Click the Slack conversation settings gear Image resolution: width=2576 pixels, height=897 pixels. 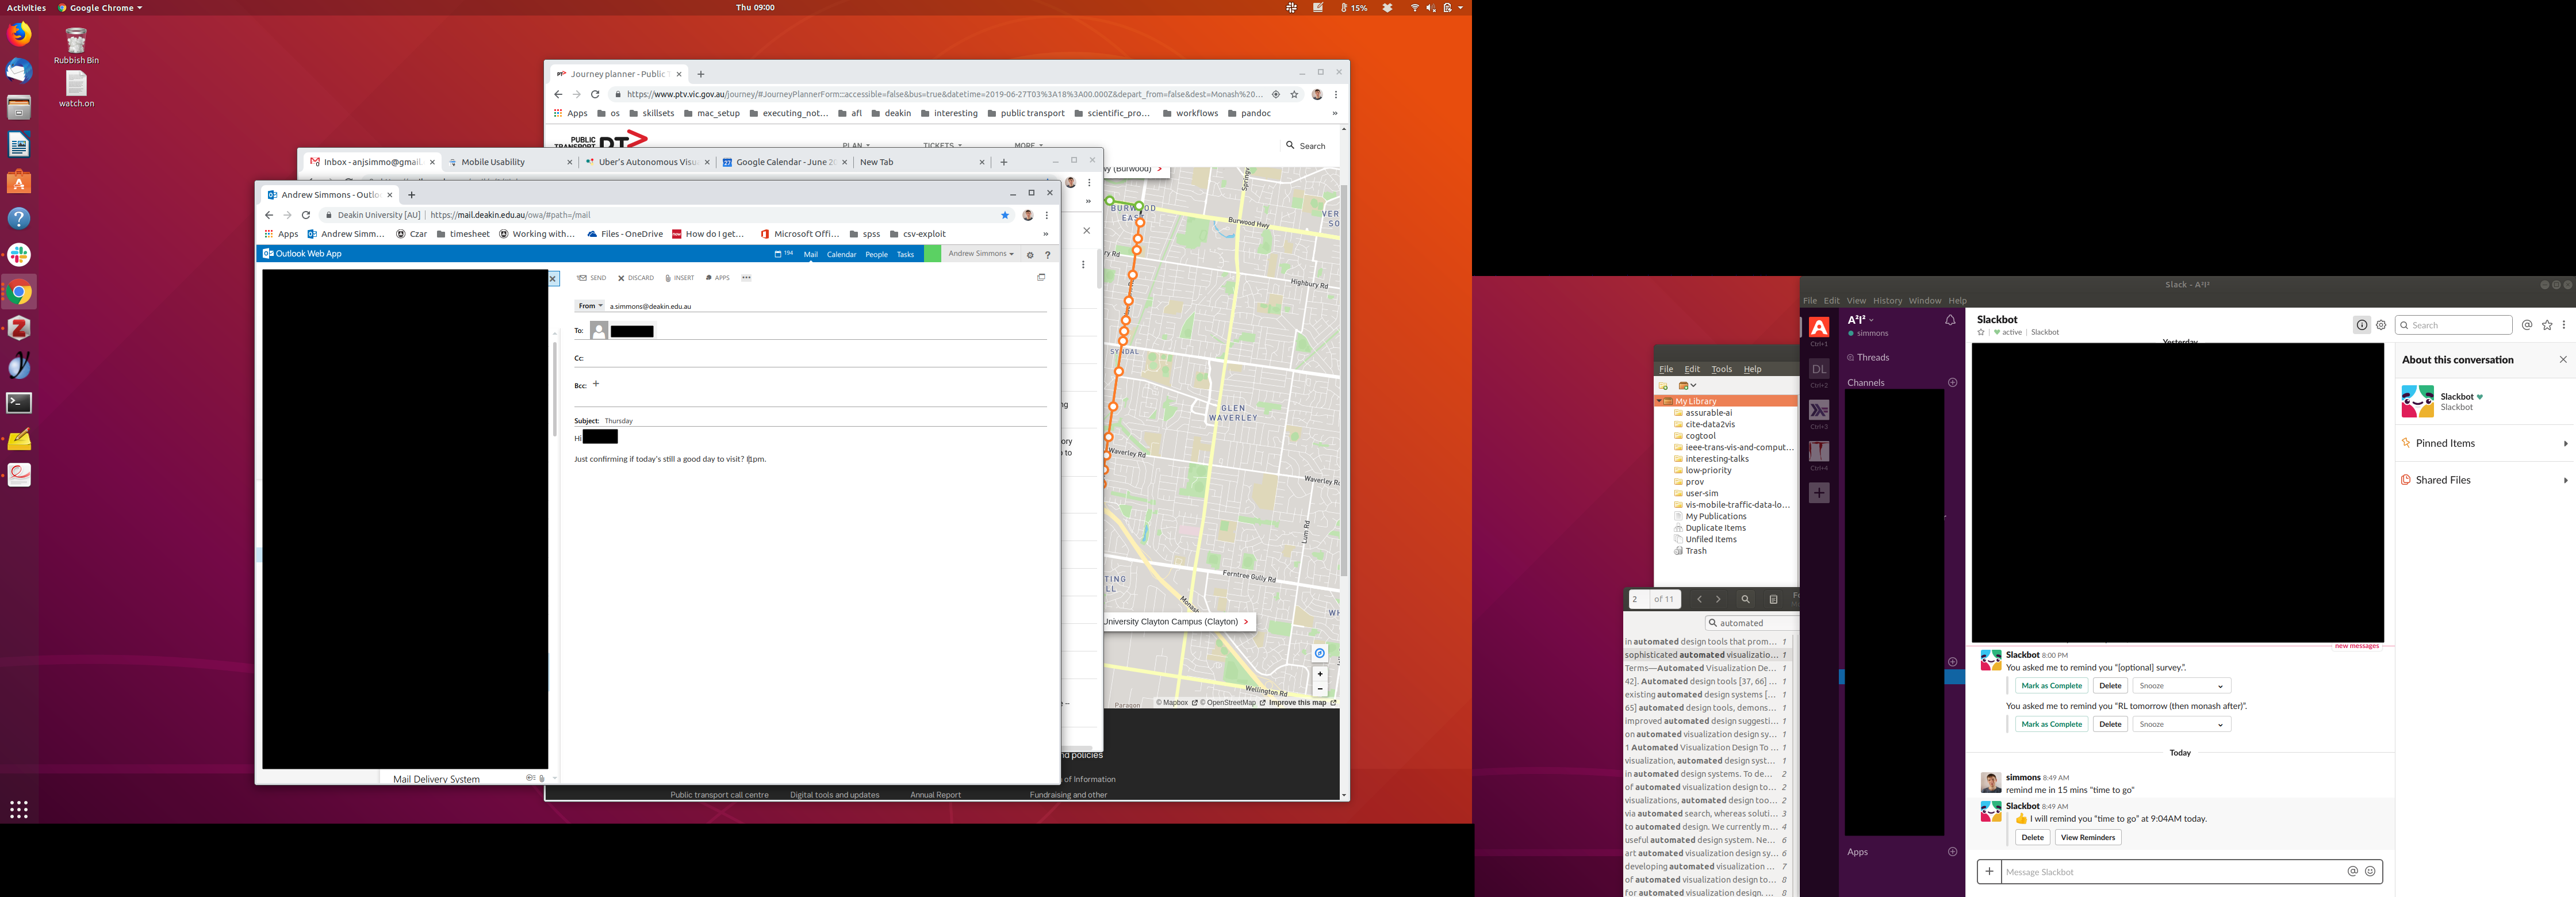tap(2381, 325)
